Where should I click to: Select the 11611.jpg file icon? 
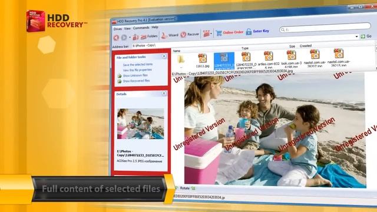click(x=203, y=58)
